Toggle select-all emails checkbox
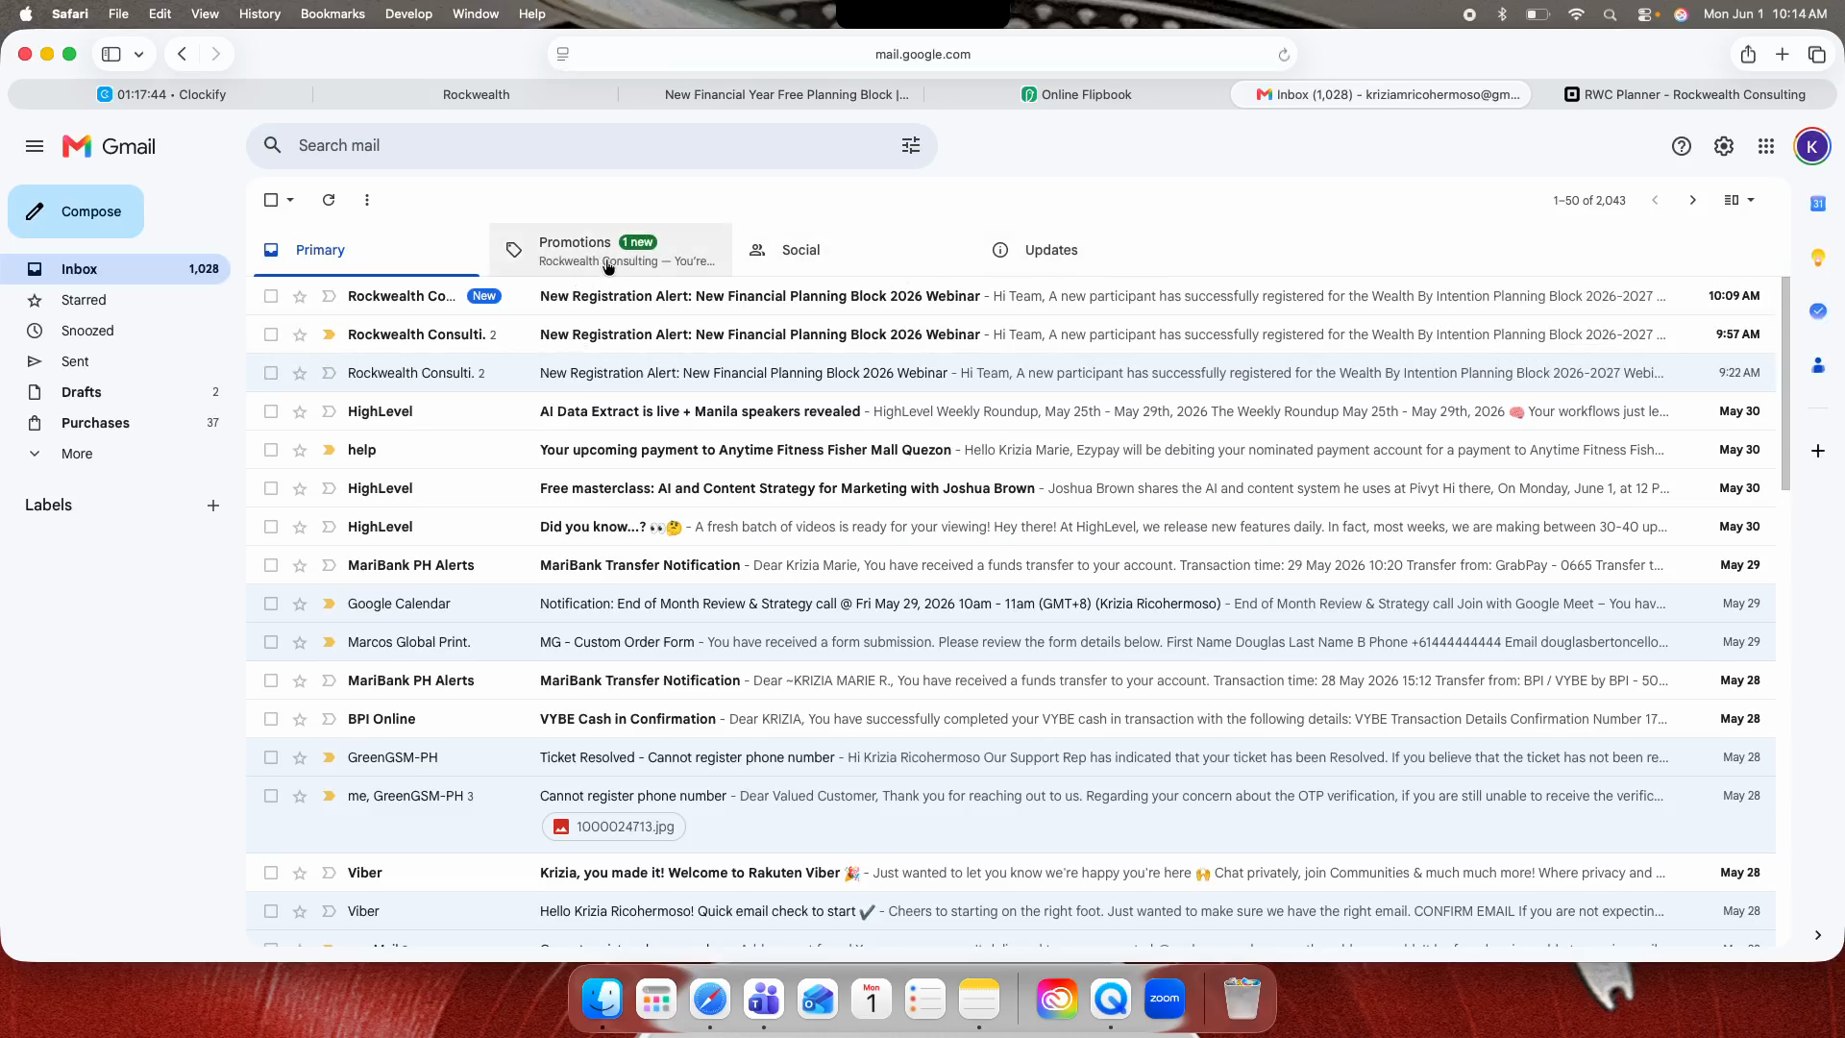 (271, 200)
